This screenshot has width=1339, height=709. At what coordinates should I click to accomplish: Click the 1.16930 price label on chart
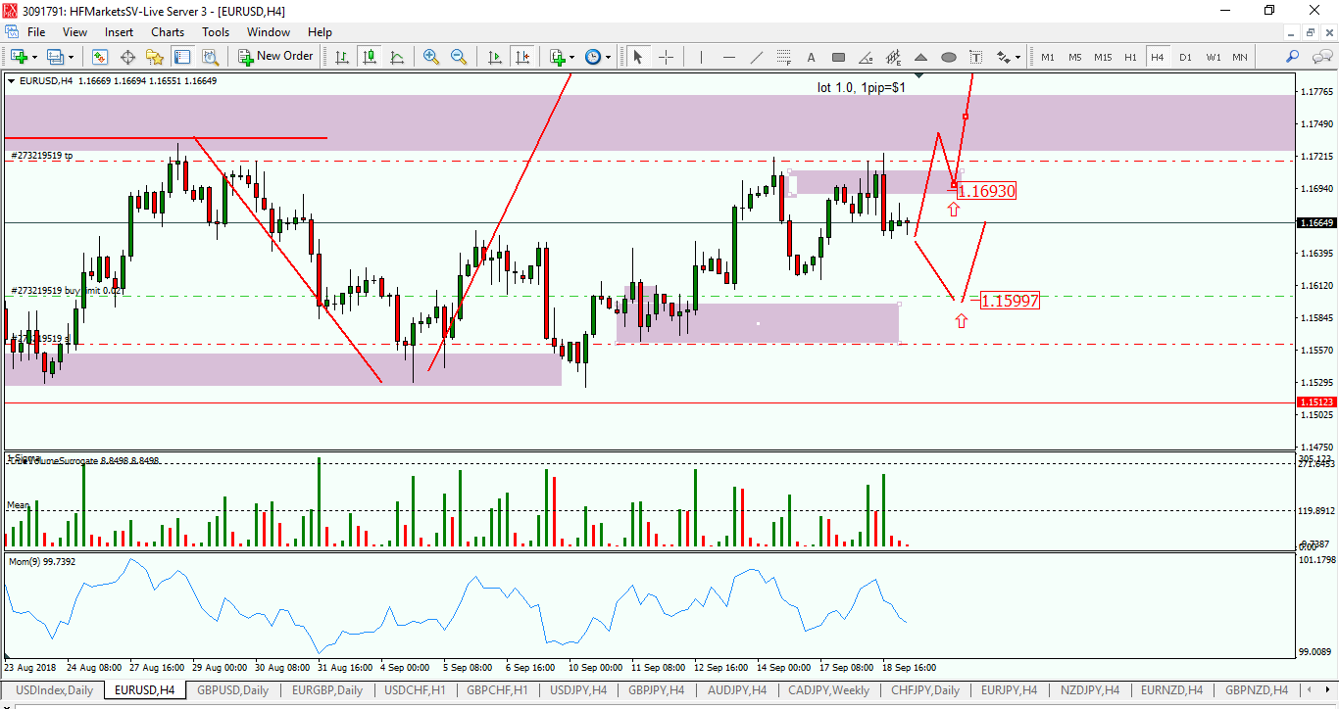pyautogui.click(x=986, y=191)
